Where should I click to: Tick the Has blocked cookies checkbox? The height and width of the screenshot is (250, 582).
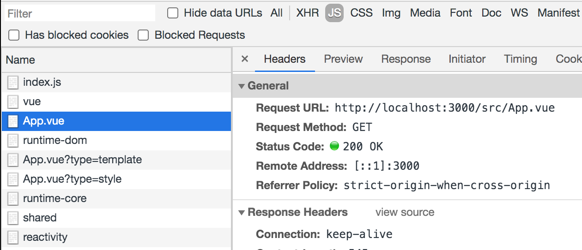click(14, 35)
